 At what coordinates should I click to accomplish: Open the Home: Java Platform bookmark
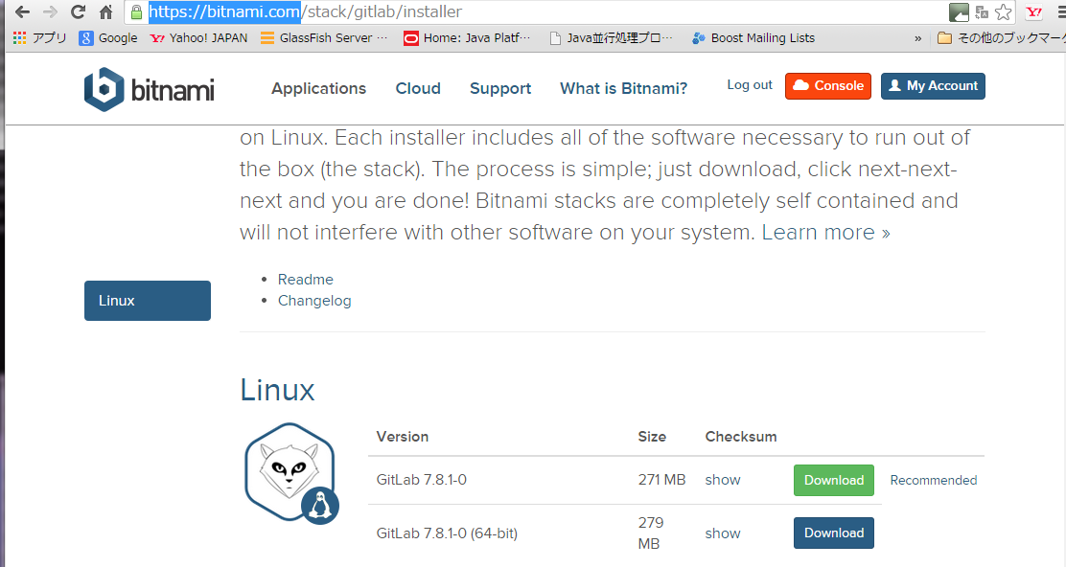pos(466,38)
